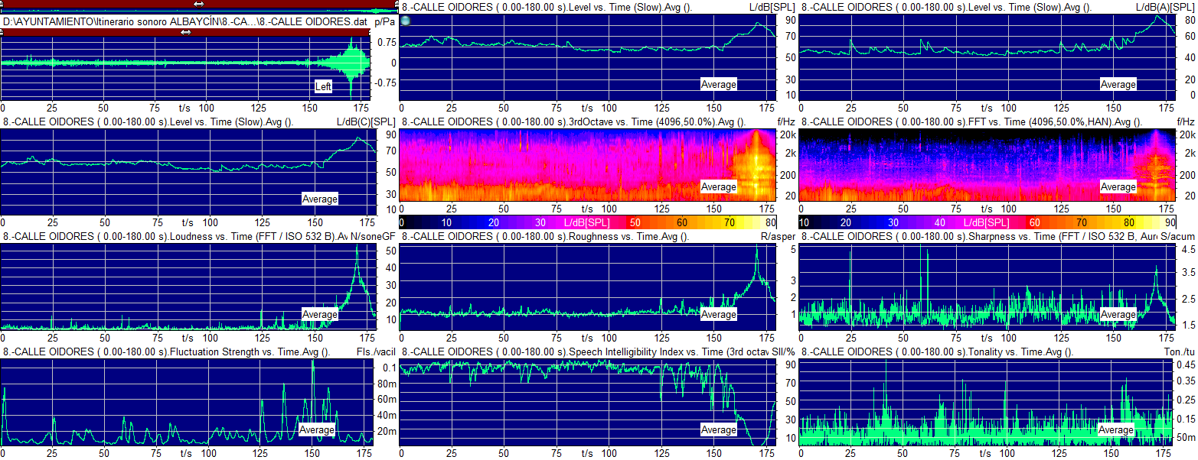Select the Average legend in the Tonality plot

(x=1116, y=429)
